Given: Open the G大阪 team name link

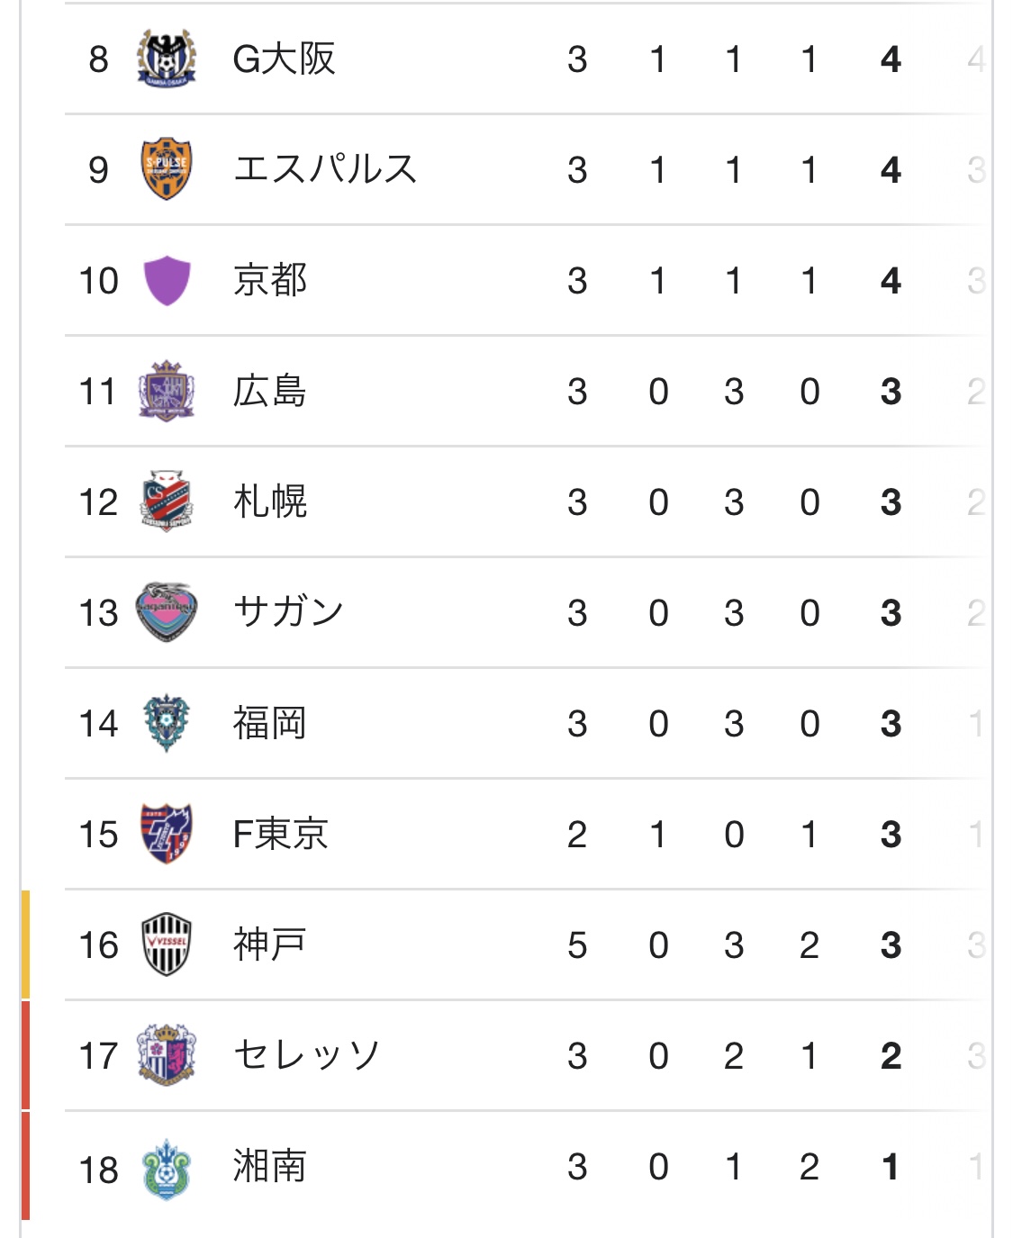Looking at the screenshot, I should coord(284,59).
